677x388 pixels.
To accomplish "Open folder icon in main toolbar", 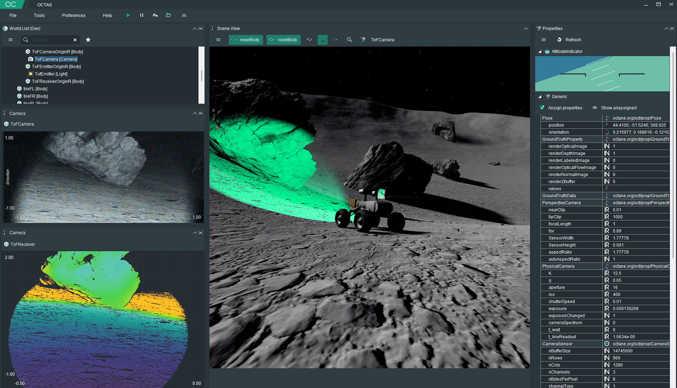I will tap(169, 15).
